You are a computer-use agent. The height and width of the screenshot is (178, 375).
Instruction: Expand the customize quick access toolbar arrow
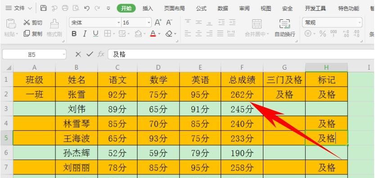[x=108, y=9]
